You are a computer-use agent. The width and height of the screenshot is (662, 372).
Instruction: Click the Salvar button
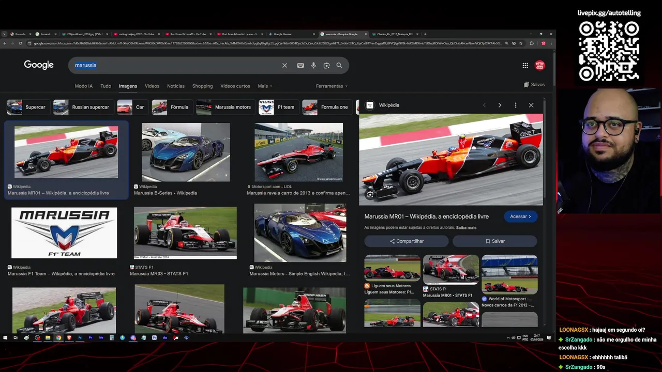(495, 241)
